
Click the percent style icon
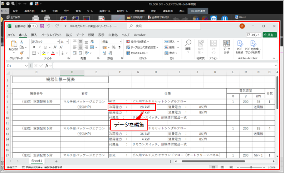(x=114, y=47)
